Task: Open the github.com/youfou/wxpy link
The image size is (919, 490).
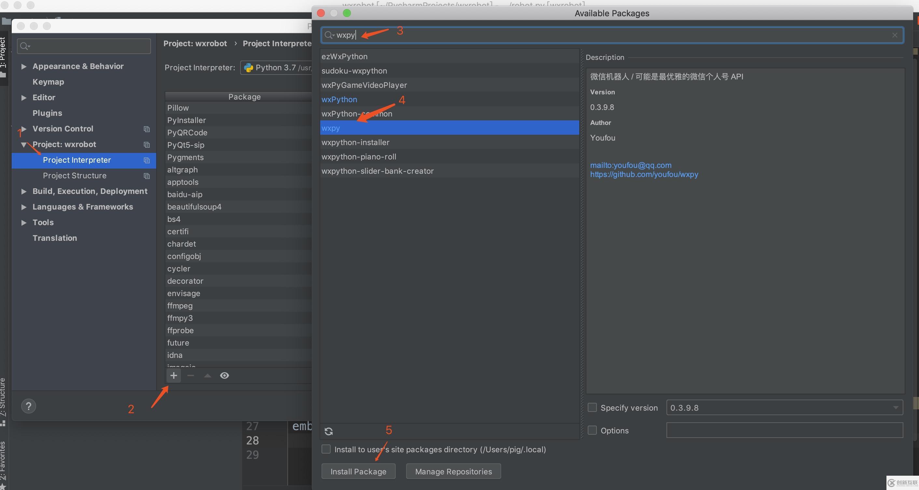Action: pyautogui.click(x=644, y=174)
